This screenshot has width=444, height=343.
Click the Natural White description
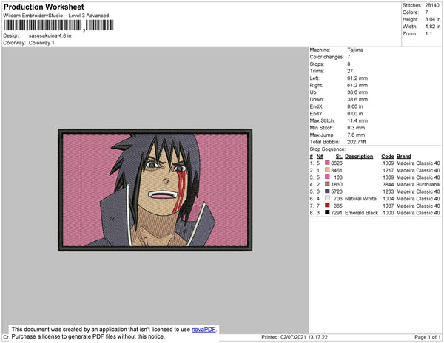[x=361, y=199]
